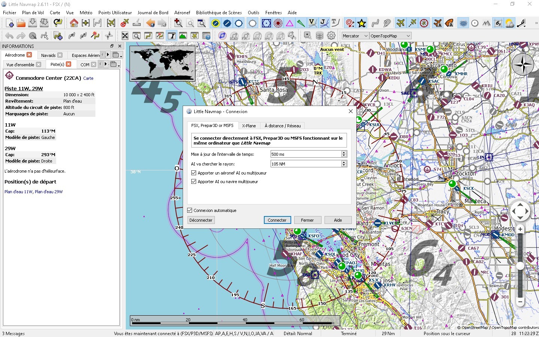539x337 pixels.
Task: Click the map pan navigation control
Action: (520, 211)
